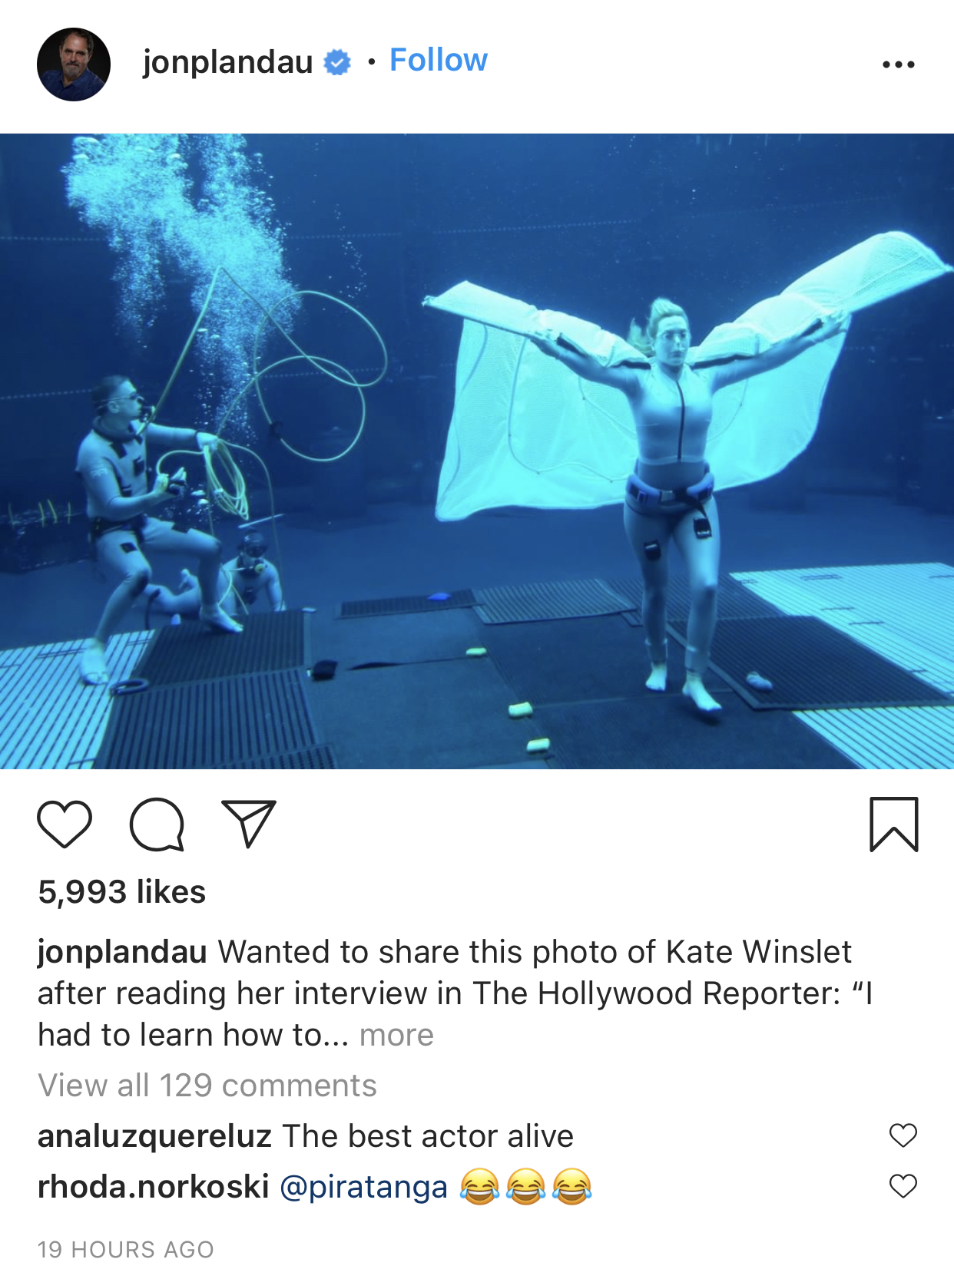The height and width of the screenshot is (1279, 954).
Task: Open analuzquereluz commenter profile
Action: point(154,1136)
